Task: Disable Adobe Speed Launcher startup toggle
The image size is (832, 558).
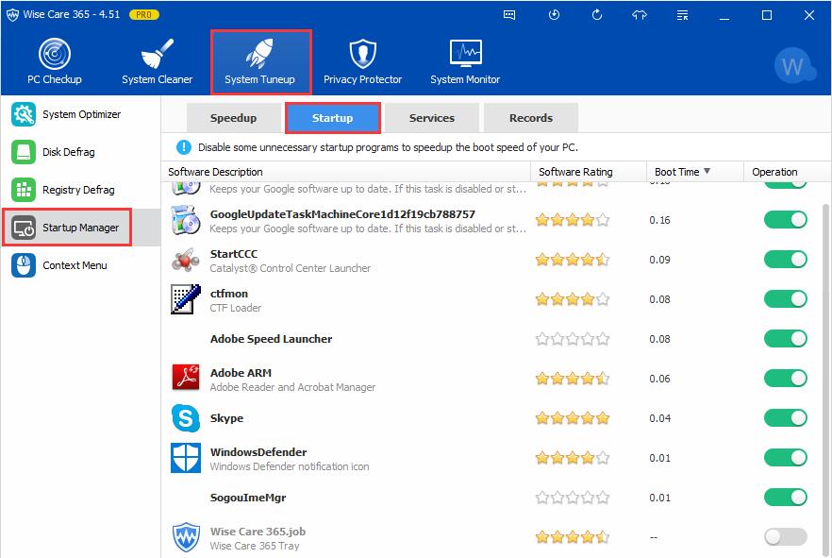Action: [785, 339]
